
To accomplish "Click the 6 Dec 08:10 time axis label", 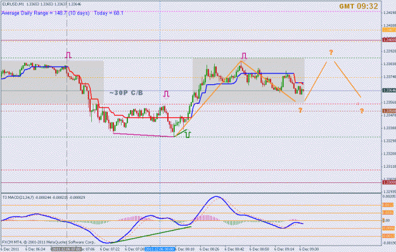I will click(185, 249).
